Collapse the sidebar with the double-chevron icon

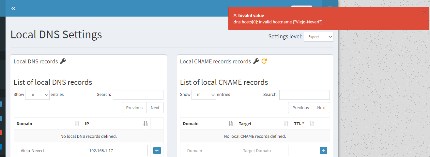(13, 8)
